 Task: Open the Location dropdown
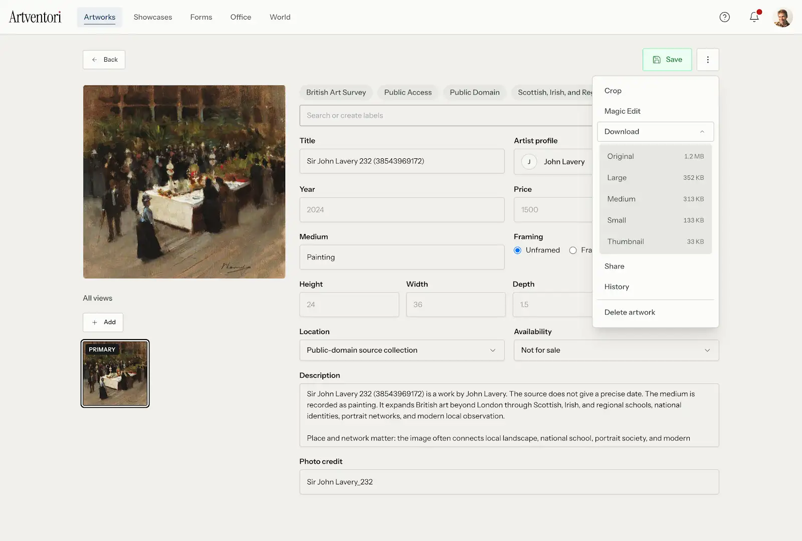point(402,350)
